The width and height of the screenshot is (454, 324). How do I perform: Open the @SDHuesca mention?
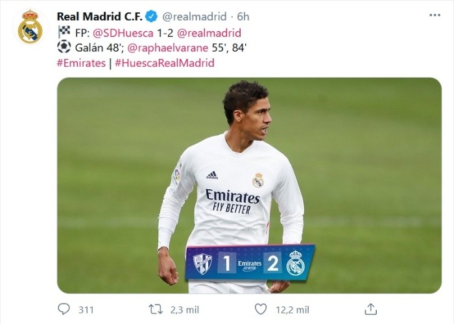[123, 33]
